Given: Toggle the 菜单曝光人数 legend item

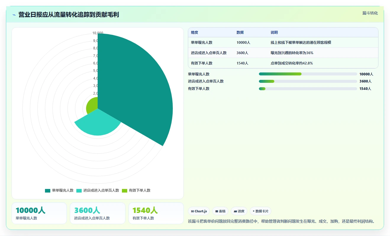Looking at the screenshot, I should tap(59, 190).
